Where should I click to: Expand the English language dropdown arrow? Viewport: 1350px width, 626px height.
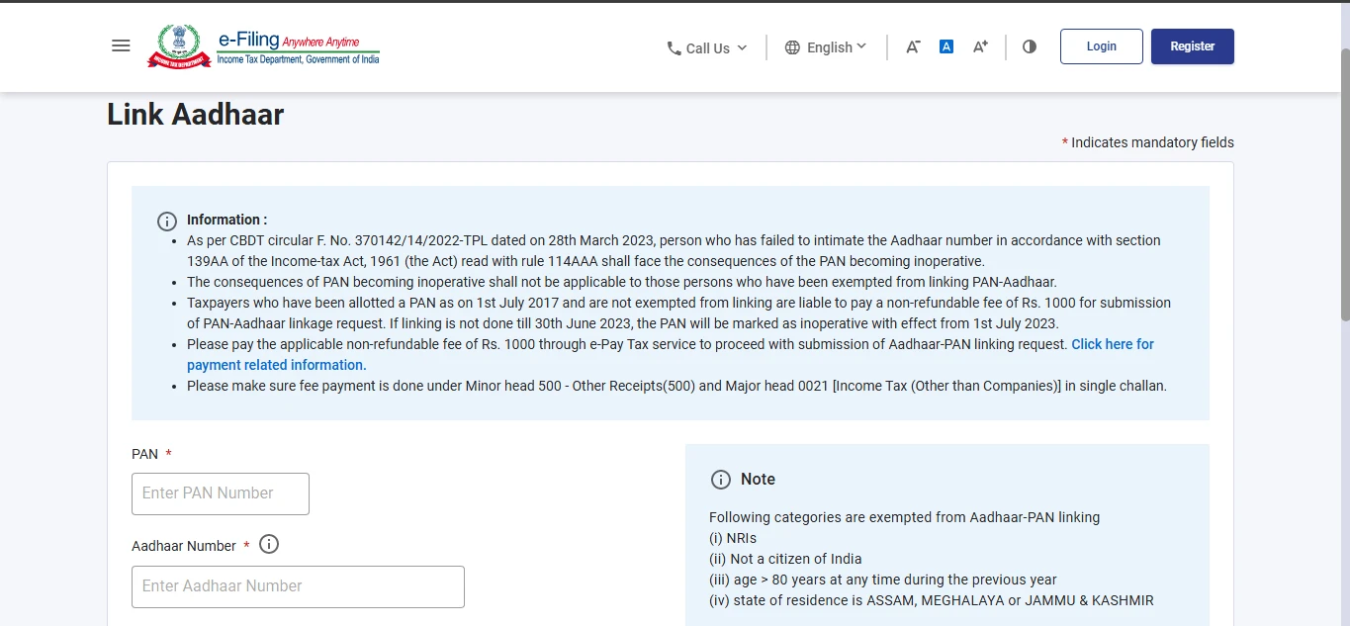861,46
